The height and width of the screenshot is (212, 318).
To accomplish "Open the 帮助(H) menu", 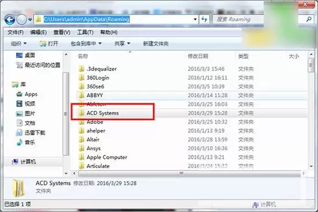I will (x=109, y=32).
